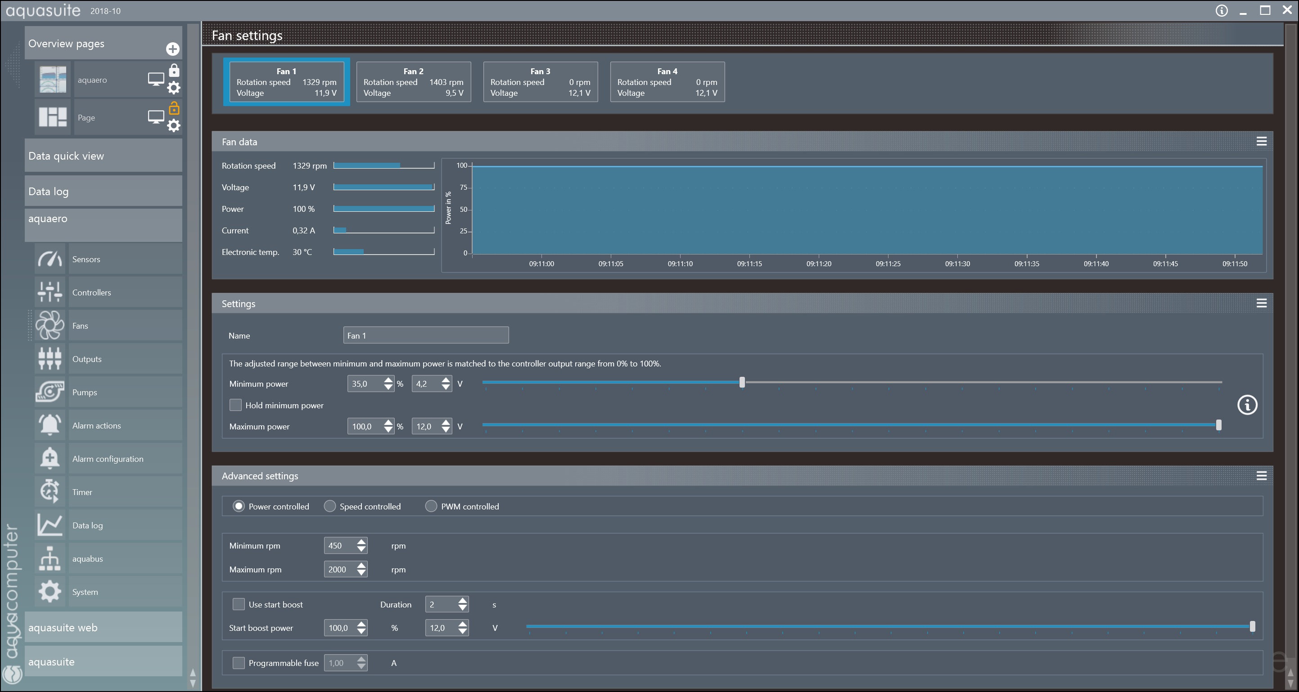
Task: Click the info icon beside power settings
Action: [1247, 405]
